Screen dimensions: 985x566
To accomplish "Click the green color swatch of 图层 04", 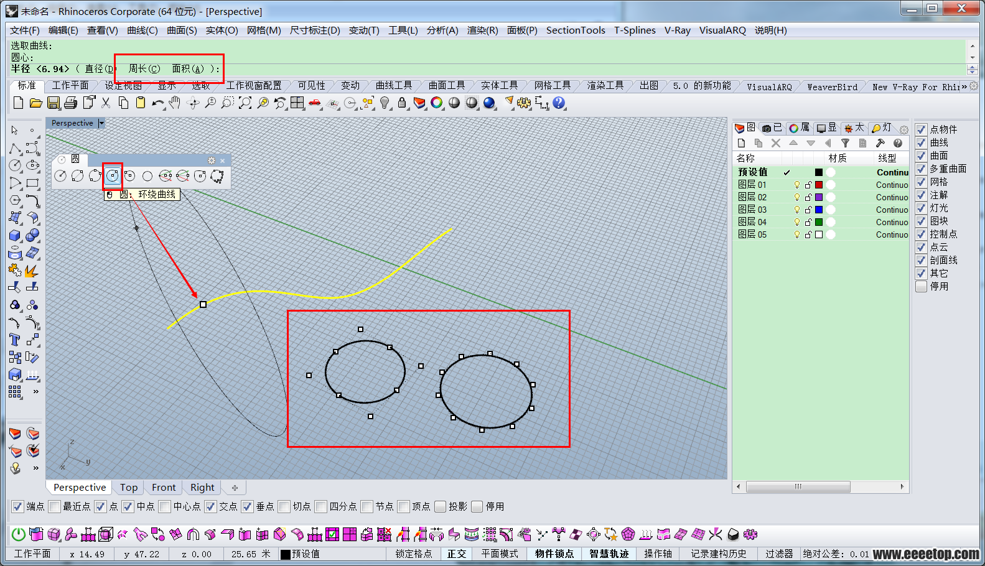I will coord(819,222).
